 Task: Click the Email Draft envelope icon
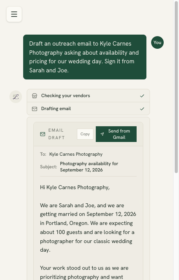coord(43,134)
